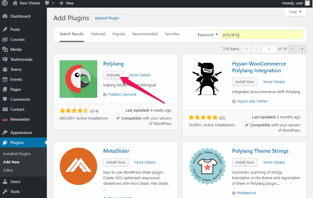Go to the previous results page
This screenshot has width=313, height=198.
pyautogui.click(x=256, y=49)
